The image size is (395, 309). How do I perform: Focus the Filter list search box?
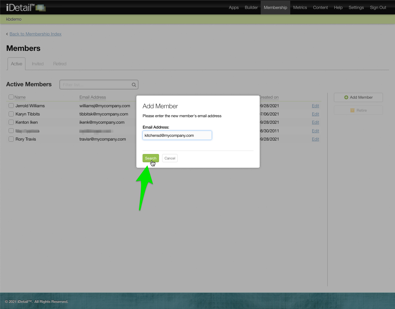tap(95, 85)
